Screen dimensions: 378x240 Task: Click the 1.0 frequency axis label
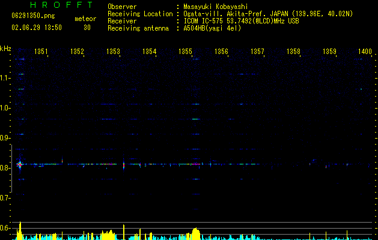pyautogui.click(x=5, y=108)
